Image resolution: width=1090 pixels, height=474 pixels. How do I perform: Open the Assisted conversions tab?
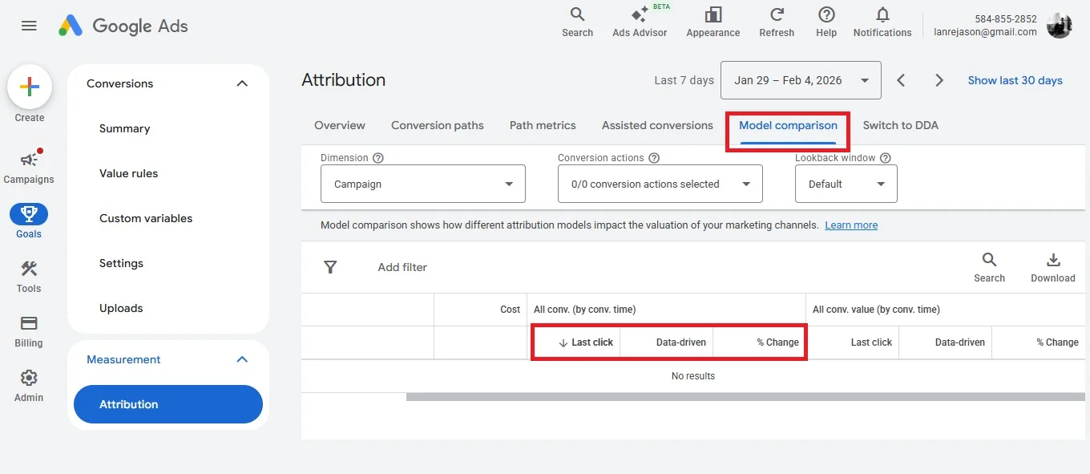[x=656, y=125]
